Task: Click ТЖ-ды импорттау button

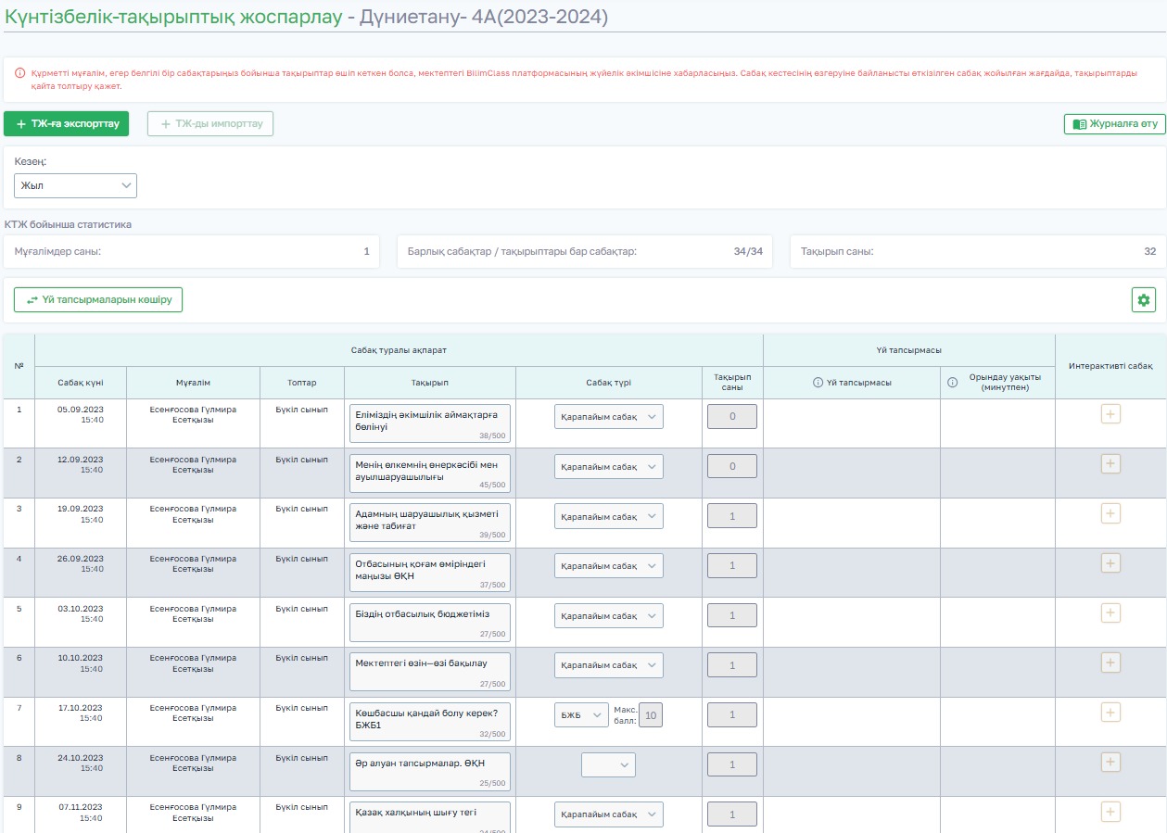Action: [x=210, y=124]
